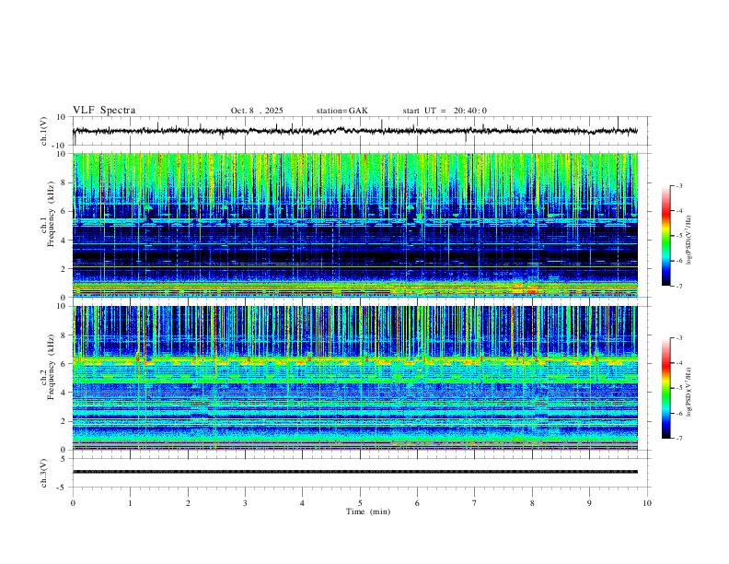Click the ch.1 colorbar log(PSD) label

point(689,241)
